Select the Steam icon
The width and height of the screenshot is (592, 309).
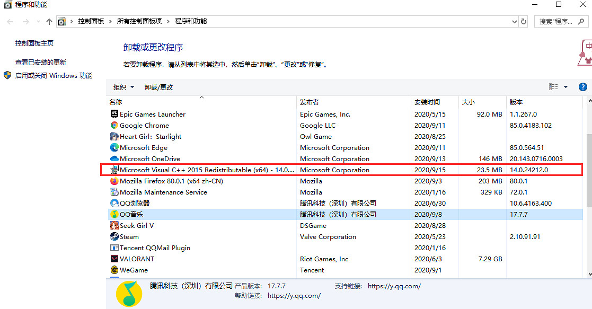click(x=114, y=236)
